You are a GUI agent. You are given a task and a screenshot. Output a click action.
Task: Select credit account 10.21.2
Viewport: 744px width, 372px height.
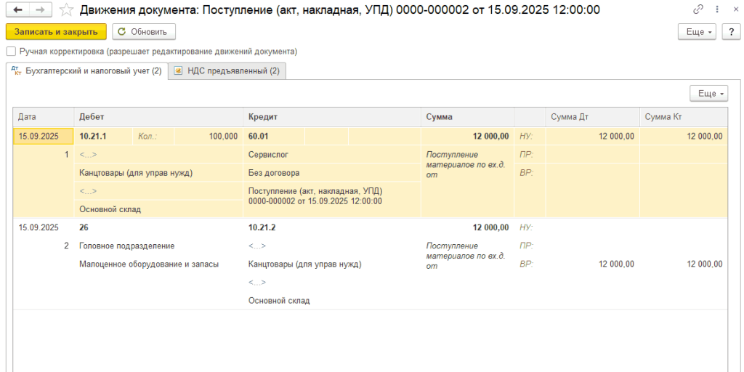click(x=331, y=227)
